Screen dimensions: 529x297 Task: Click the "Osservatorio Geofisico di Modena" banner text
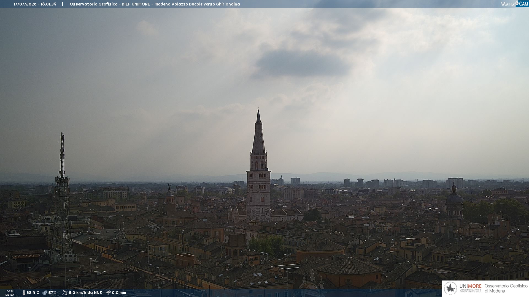coord(506,288)
